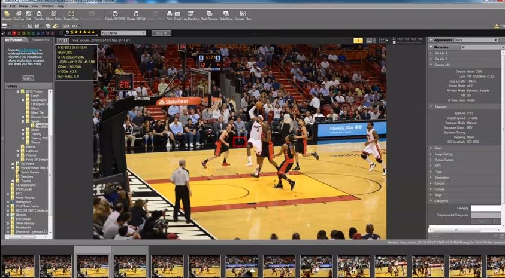The width and height of the screenshot is (505, 278).
Task: Toggle the Focus Point display
Action: tap(71, 15)
